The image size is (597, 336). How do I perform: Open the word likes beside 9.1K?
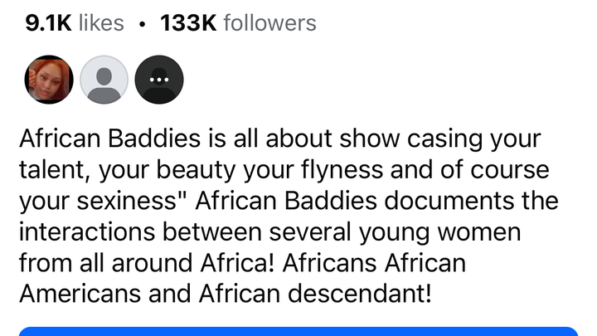coord(101,23)
